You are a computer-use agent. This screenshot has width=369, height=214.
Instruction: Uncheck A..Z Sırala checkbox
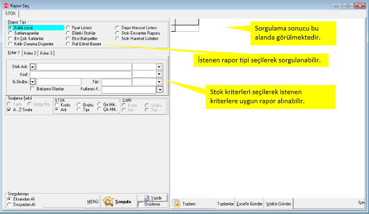coord(9,110)
